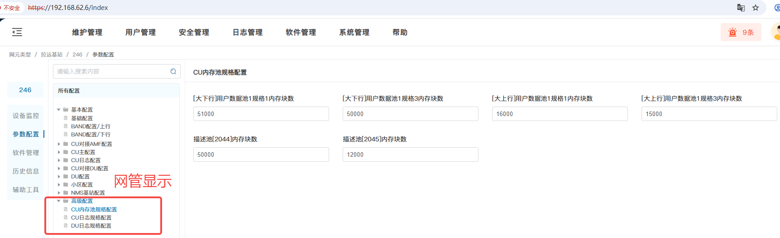Select BAND配置/下行 tree item
780x238 pixels.
click(x=91, y=135)
